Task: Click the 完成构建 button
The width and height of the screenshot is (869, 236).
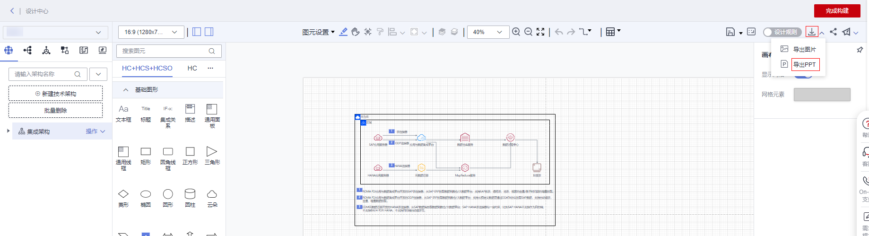Action: click(837, 10)
